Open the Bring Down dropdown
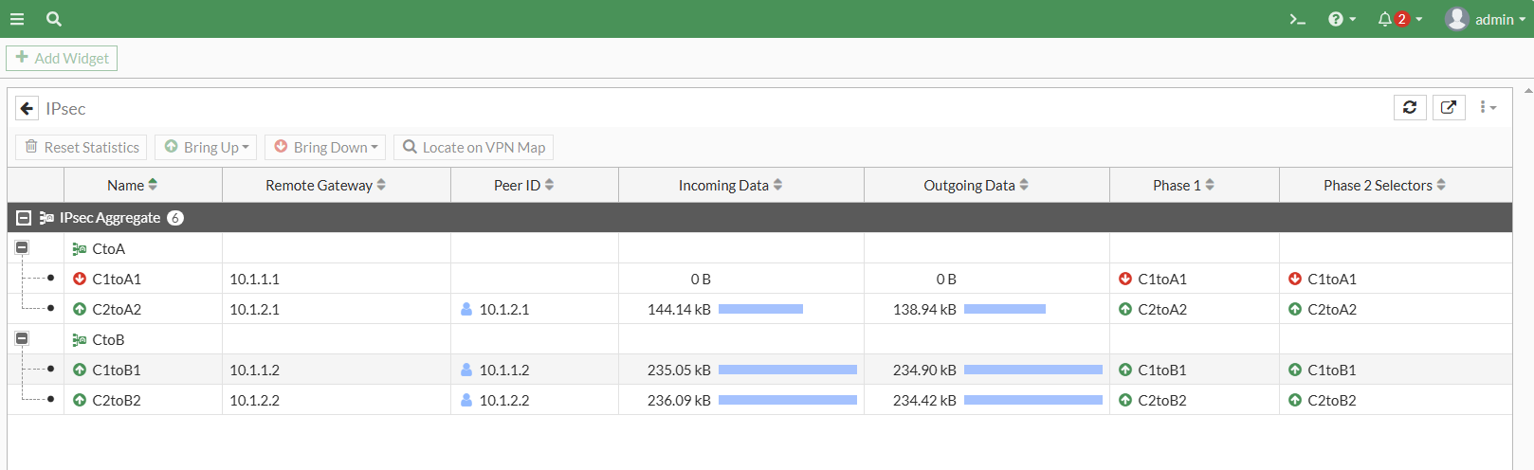The width and height of the screenshot is (1534, 470). point(325,147)
